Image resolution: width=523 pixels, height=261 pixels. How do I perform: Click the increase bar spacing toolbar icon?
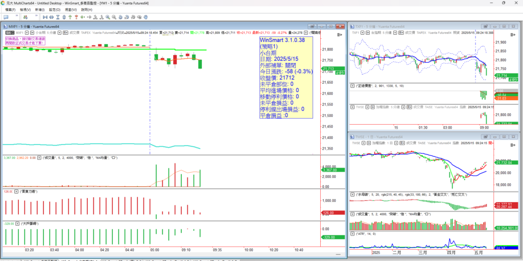[52, 17]
